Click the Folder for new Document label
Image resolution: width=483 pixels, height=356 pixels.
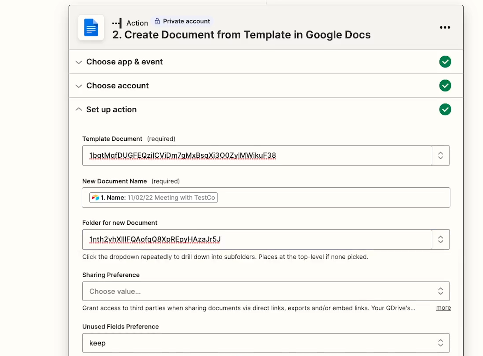120,223
